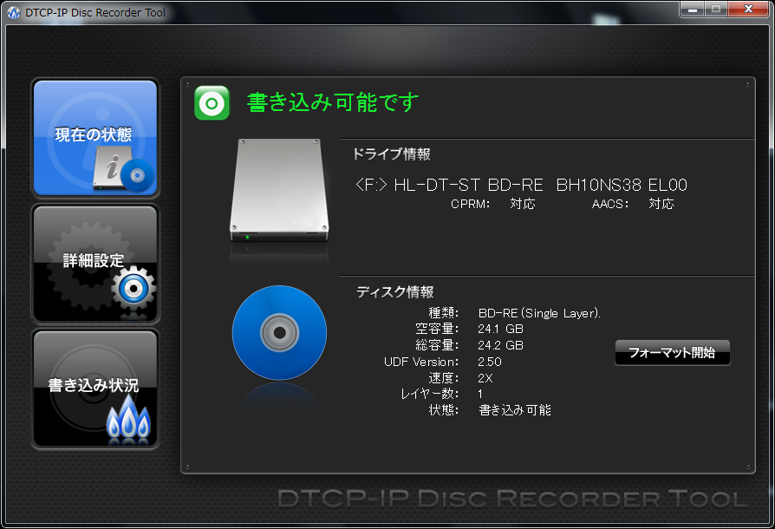Click the 空容量 value 24.1 GB
The height and width of the screenshot is (529, 775).
click(x=500, y=330)
